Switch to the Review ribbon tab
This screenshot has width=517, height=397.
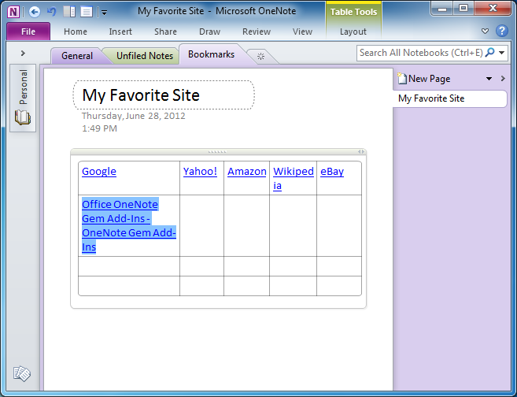(257, 32)
